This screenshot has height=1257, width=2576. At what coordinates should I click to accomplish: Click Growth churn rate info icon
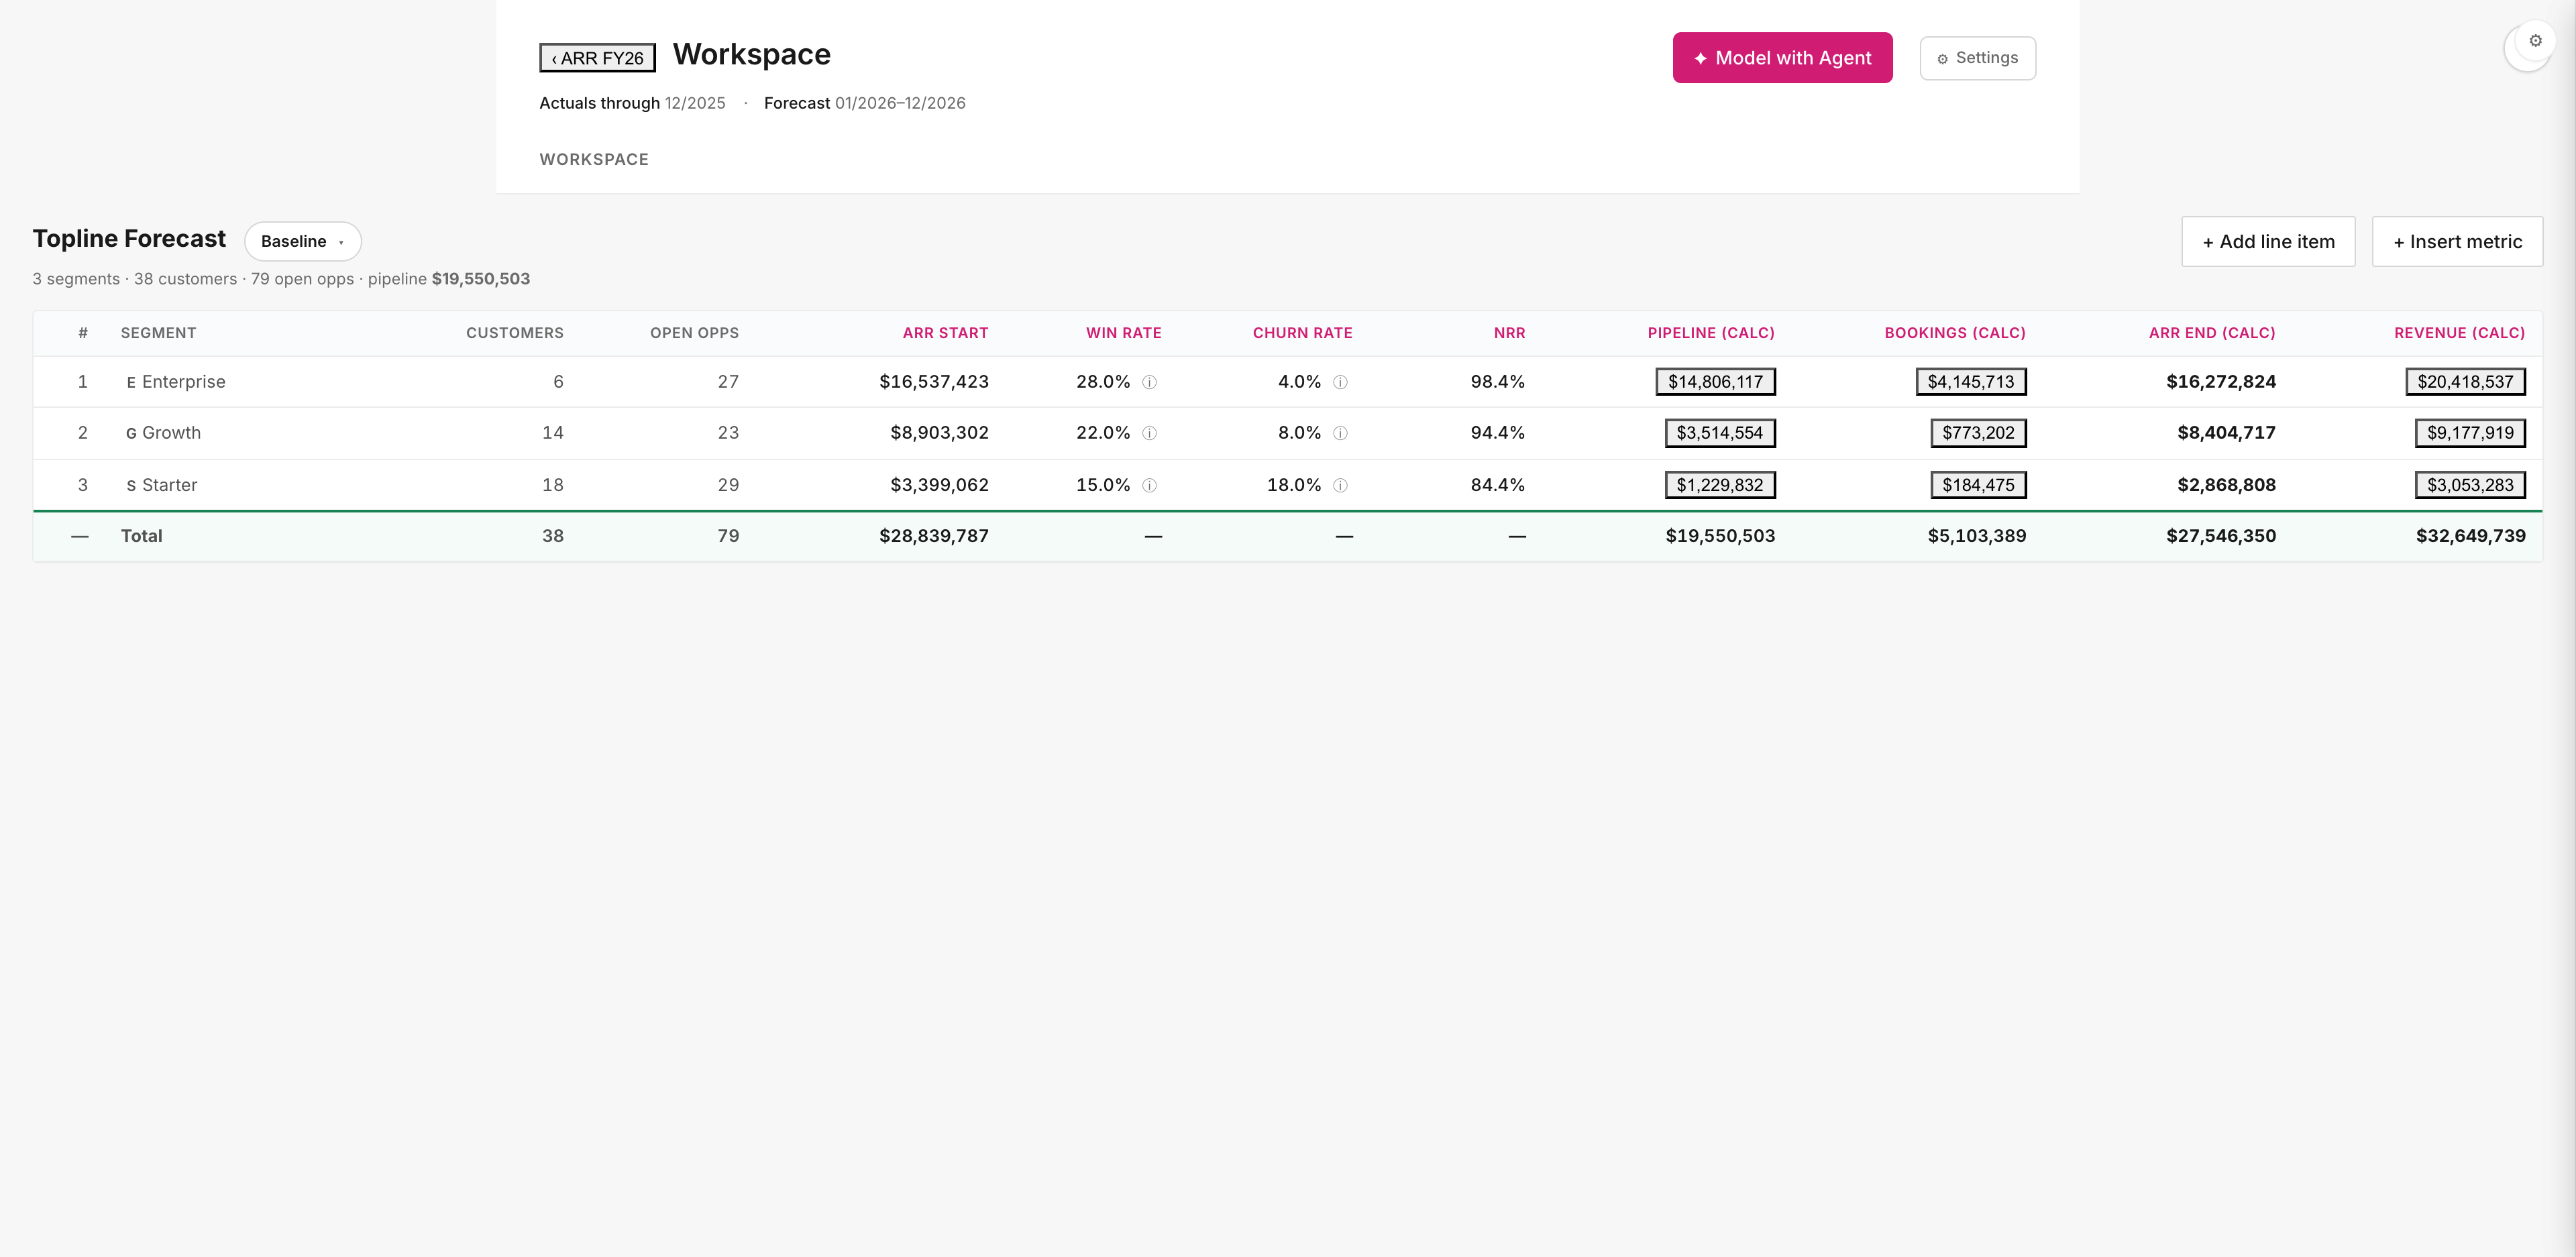[x=1341, y=433]
